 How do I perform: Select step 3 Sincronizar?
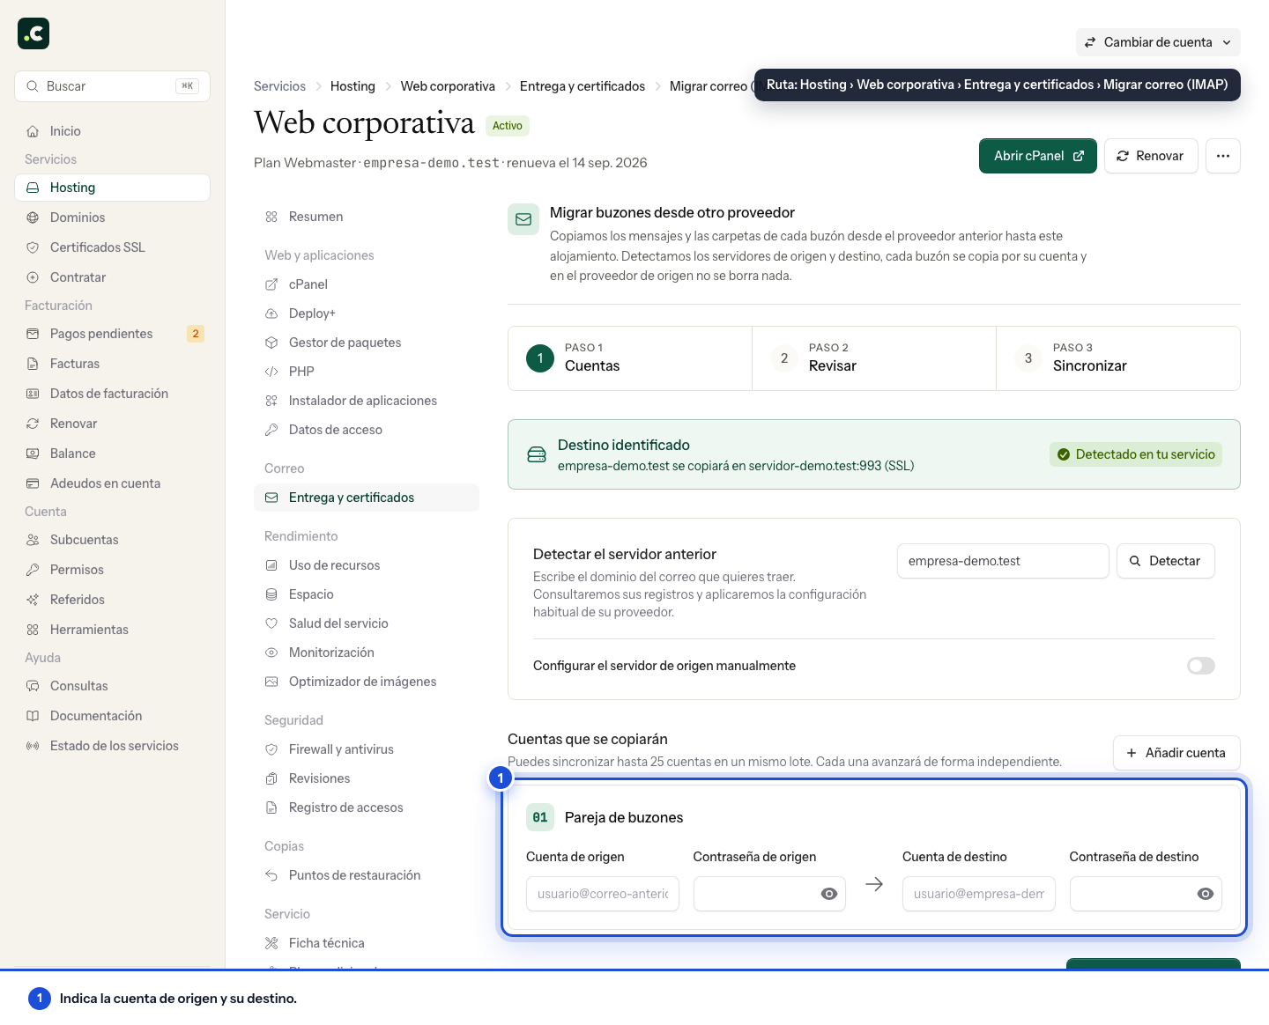(1118, 358)
